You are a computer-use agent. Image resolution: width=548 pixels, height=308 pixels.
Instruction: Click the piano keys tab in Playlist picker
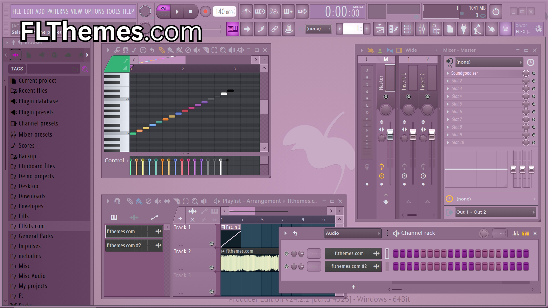pos(114,218)
